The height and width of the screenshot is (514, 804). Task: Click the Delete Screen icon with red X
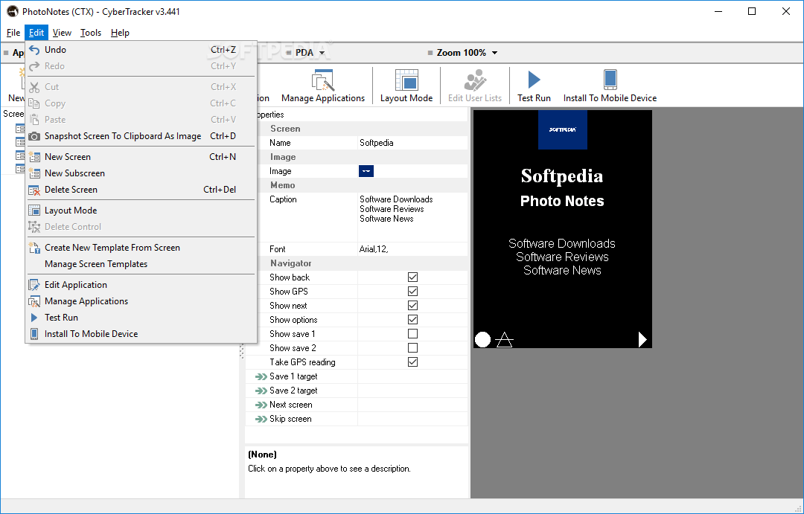tap(34, 190)
